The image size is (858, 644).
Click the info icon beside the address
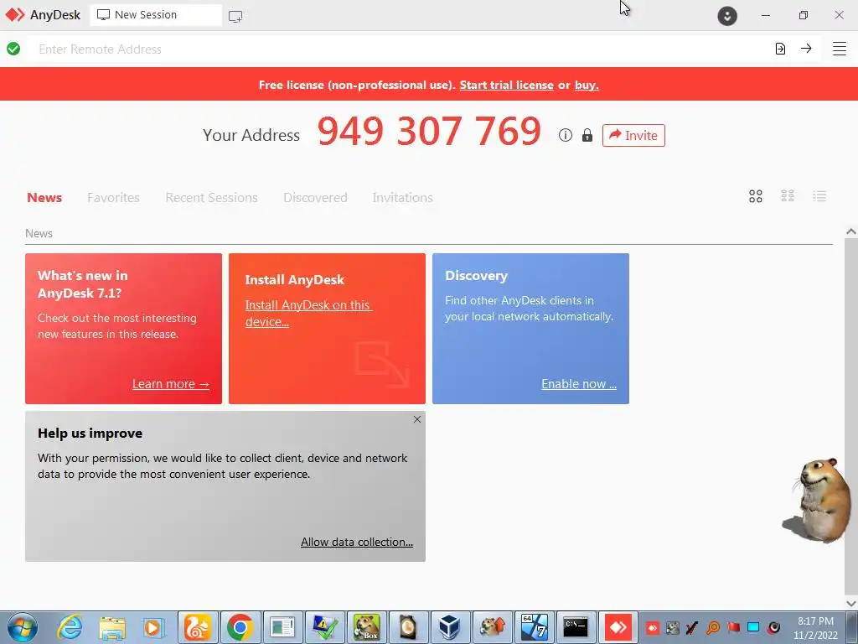(566, 135)
